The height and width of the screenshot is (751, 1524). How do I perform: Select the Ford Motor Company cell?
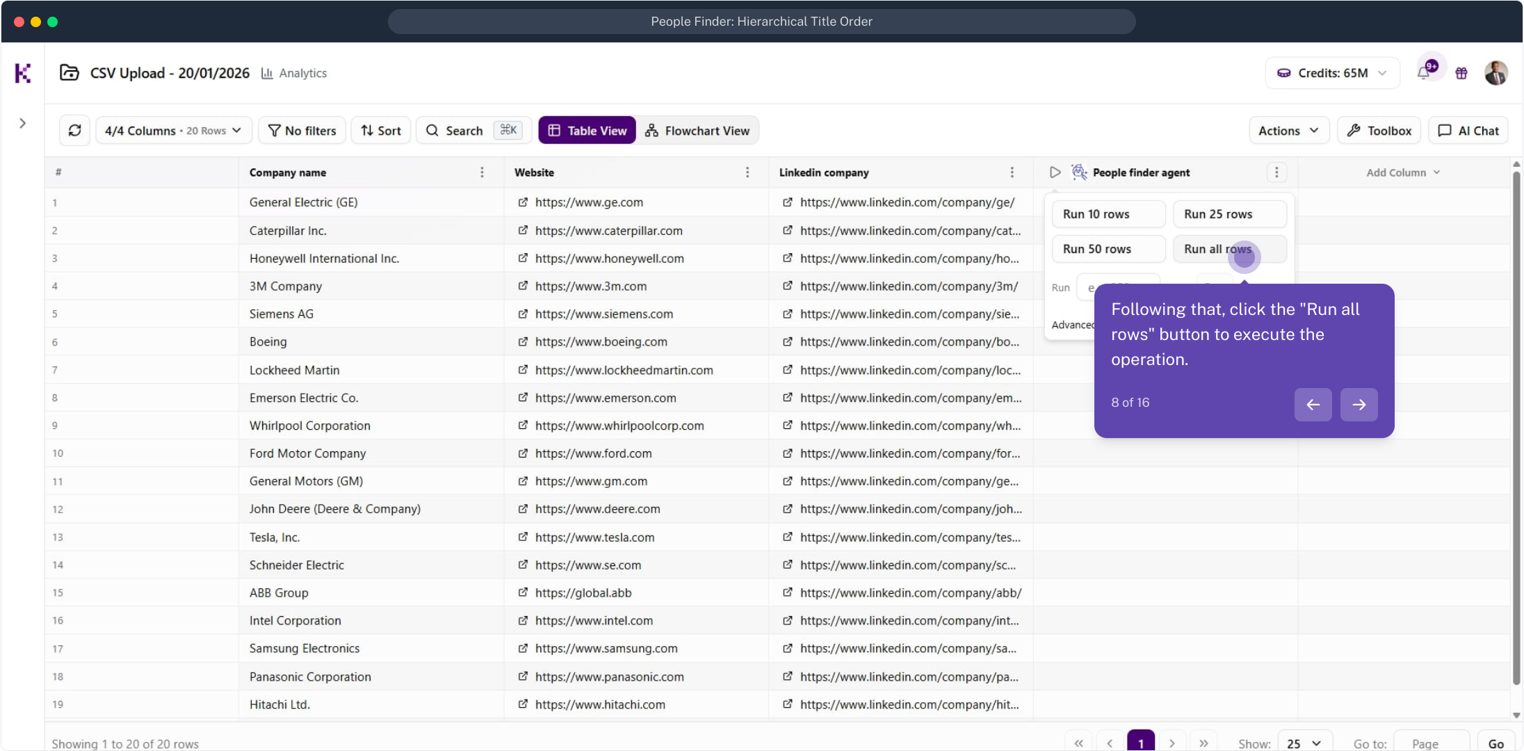pos(371,453)
